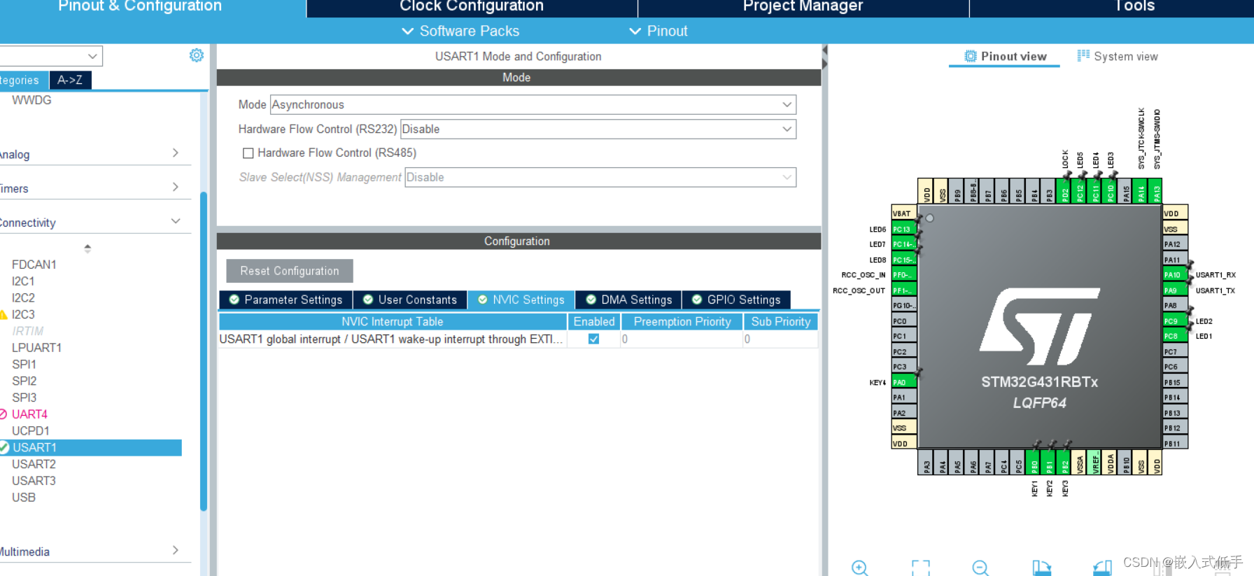The height and width of the screenshot is (576, 1254).
Task: Click the PA9 USART1_TX pin
Action: pos(1175,290)
